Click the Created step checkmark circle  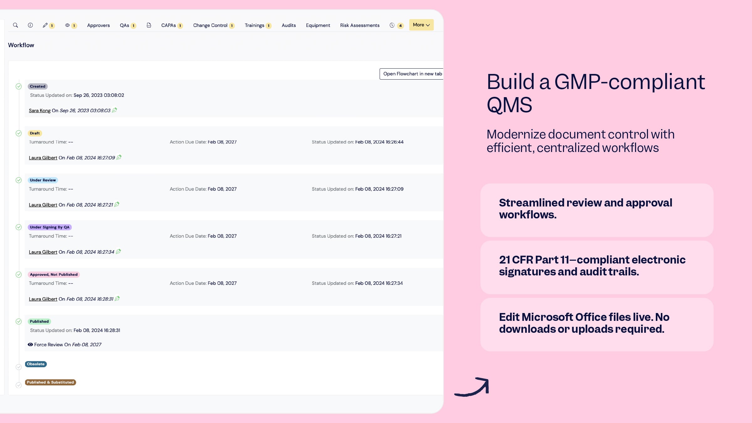click(x=19, y=86)
